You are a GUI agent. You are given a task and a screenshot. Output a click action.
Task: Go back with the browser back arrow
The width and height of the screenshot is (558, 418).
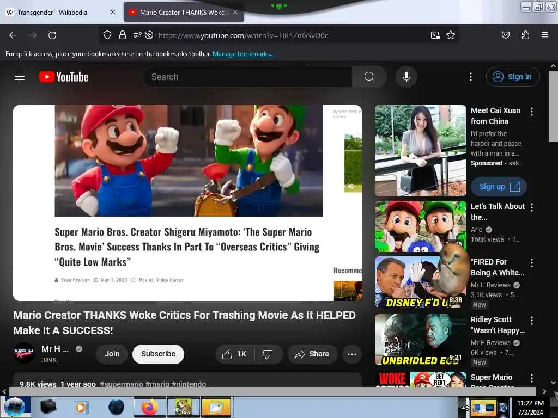tap(13, 35)
